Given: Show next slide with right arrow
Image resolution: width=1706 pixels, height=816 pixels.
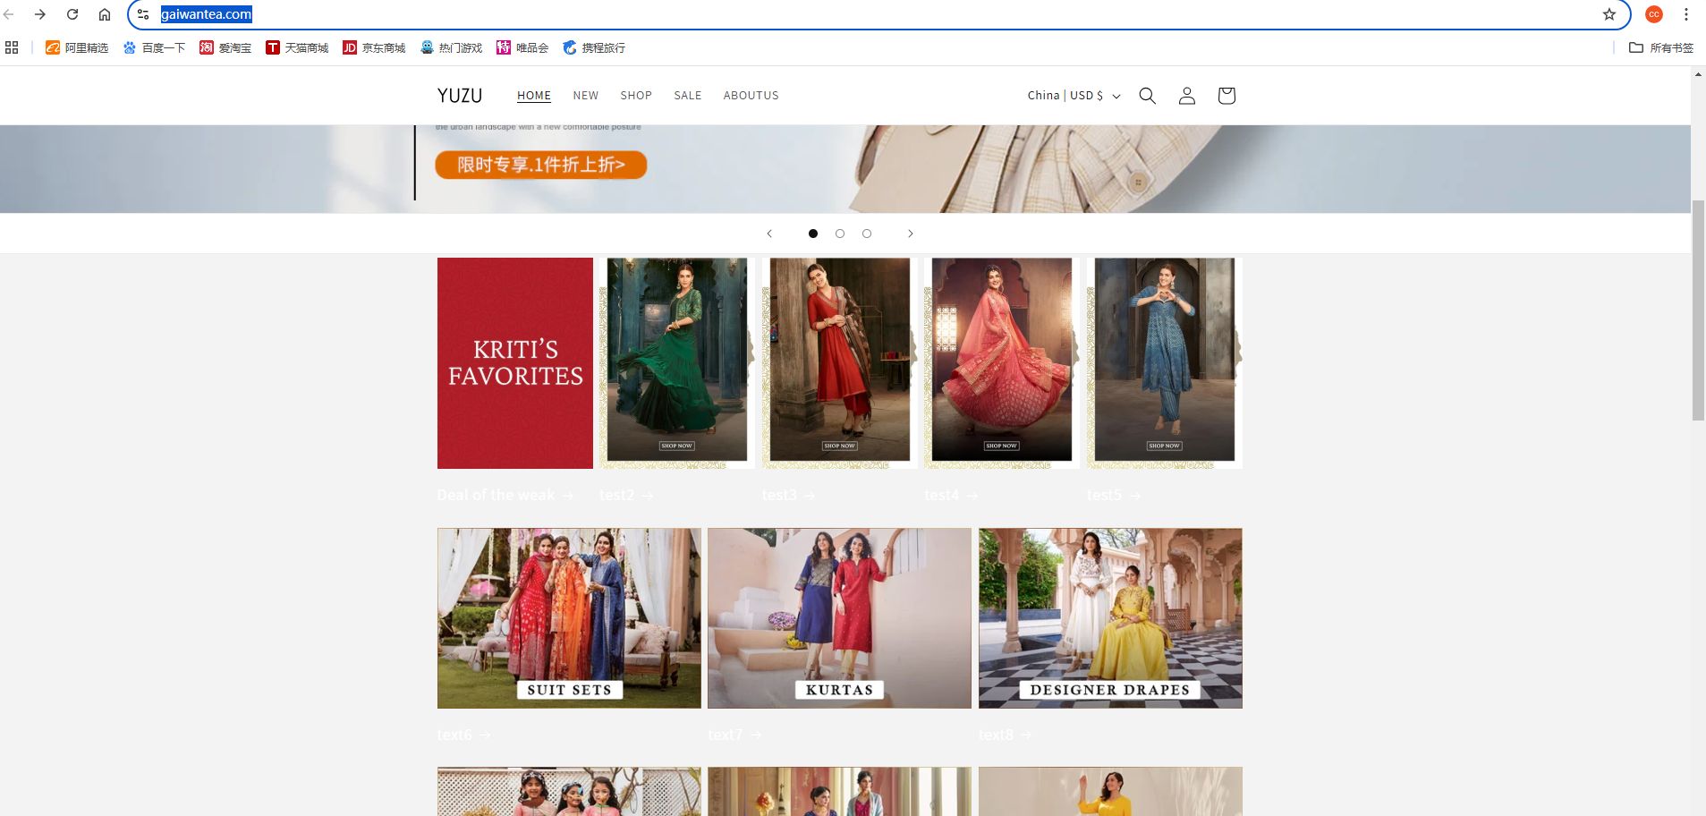Looking at the screenshot, I should pos(911,234).
